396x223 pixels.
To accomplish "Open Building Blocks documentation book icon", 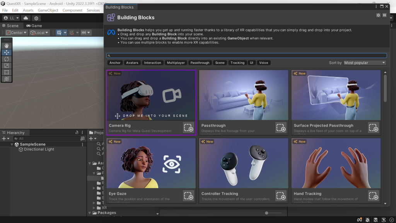I will click(384, 15).
